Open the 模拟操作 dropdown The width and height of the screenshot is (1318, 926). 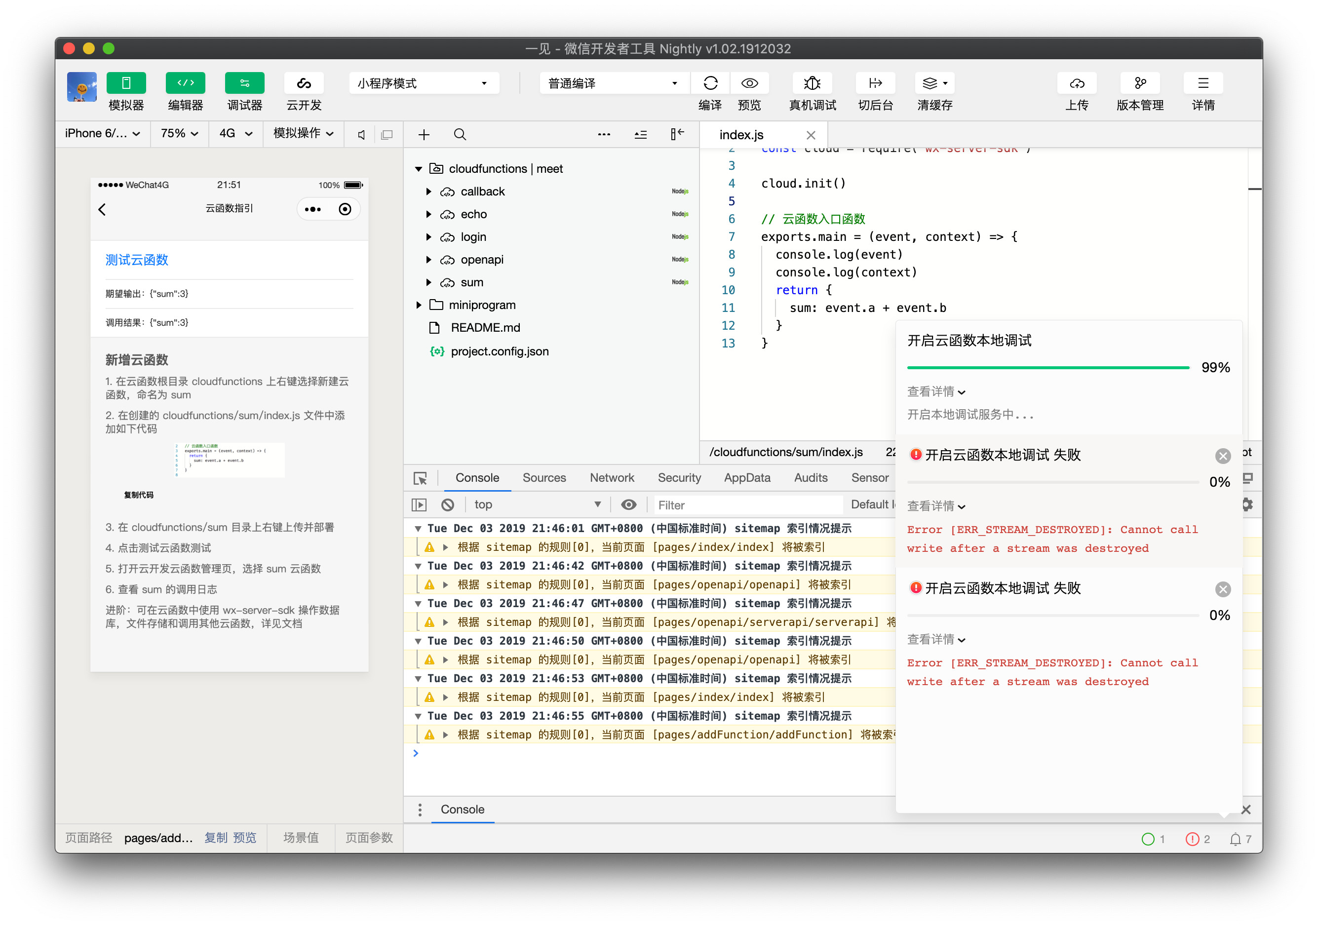point(303,133)
